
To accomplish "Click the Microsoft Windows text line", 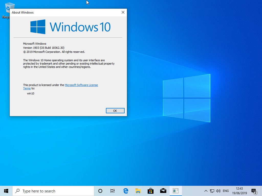I will [35, 44].
